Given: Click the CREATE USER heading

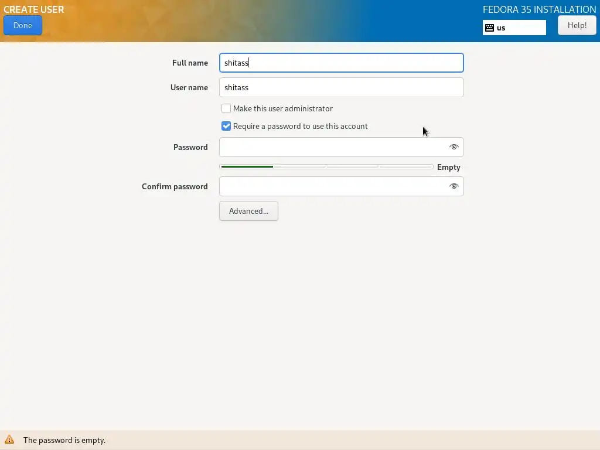Looking at the screenshot, I should coord(33,9).
